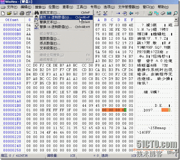Click offset label 00000090

point(12,25)
